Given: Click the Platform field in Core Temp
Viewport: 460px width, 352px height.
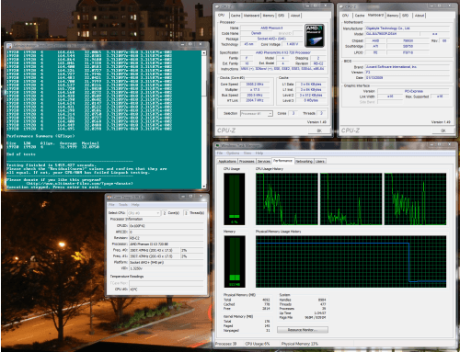Looking at the screenshot, I should pos(166,263).
